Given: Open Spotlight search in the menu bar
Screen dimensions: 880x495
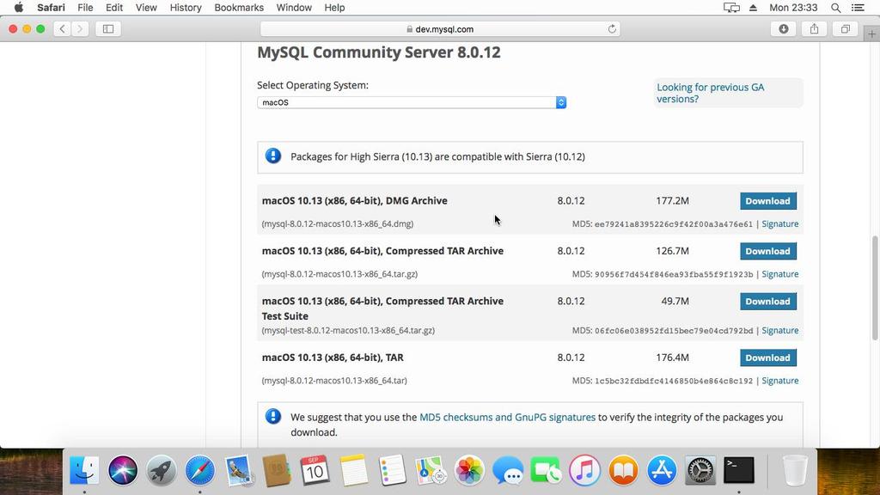Looking at the screenshot, I should (x=835, y=7).
